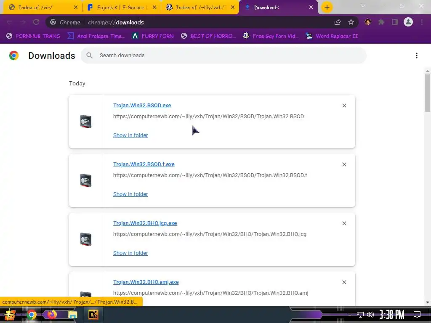Click the search magnifier icon in downloads

coord(89,56)
